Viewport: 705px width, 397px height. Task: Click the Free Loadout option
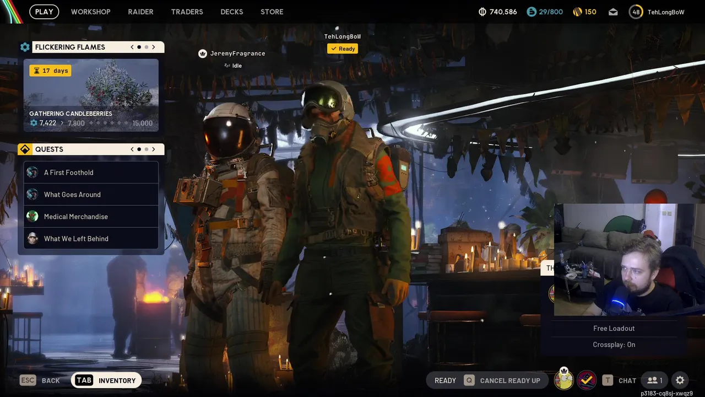(614, 329)
